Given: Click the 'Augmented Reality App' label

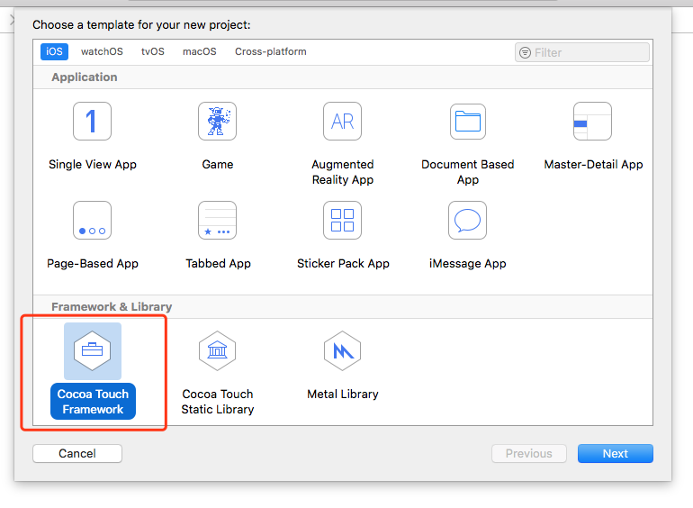Looking at the screenshot, I should [343, 172].
